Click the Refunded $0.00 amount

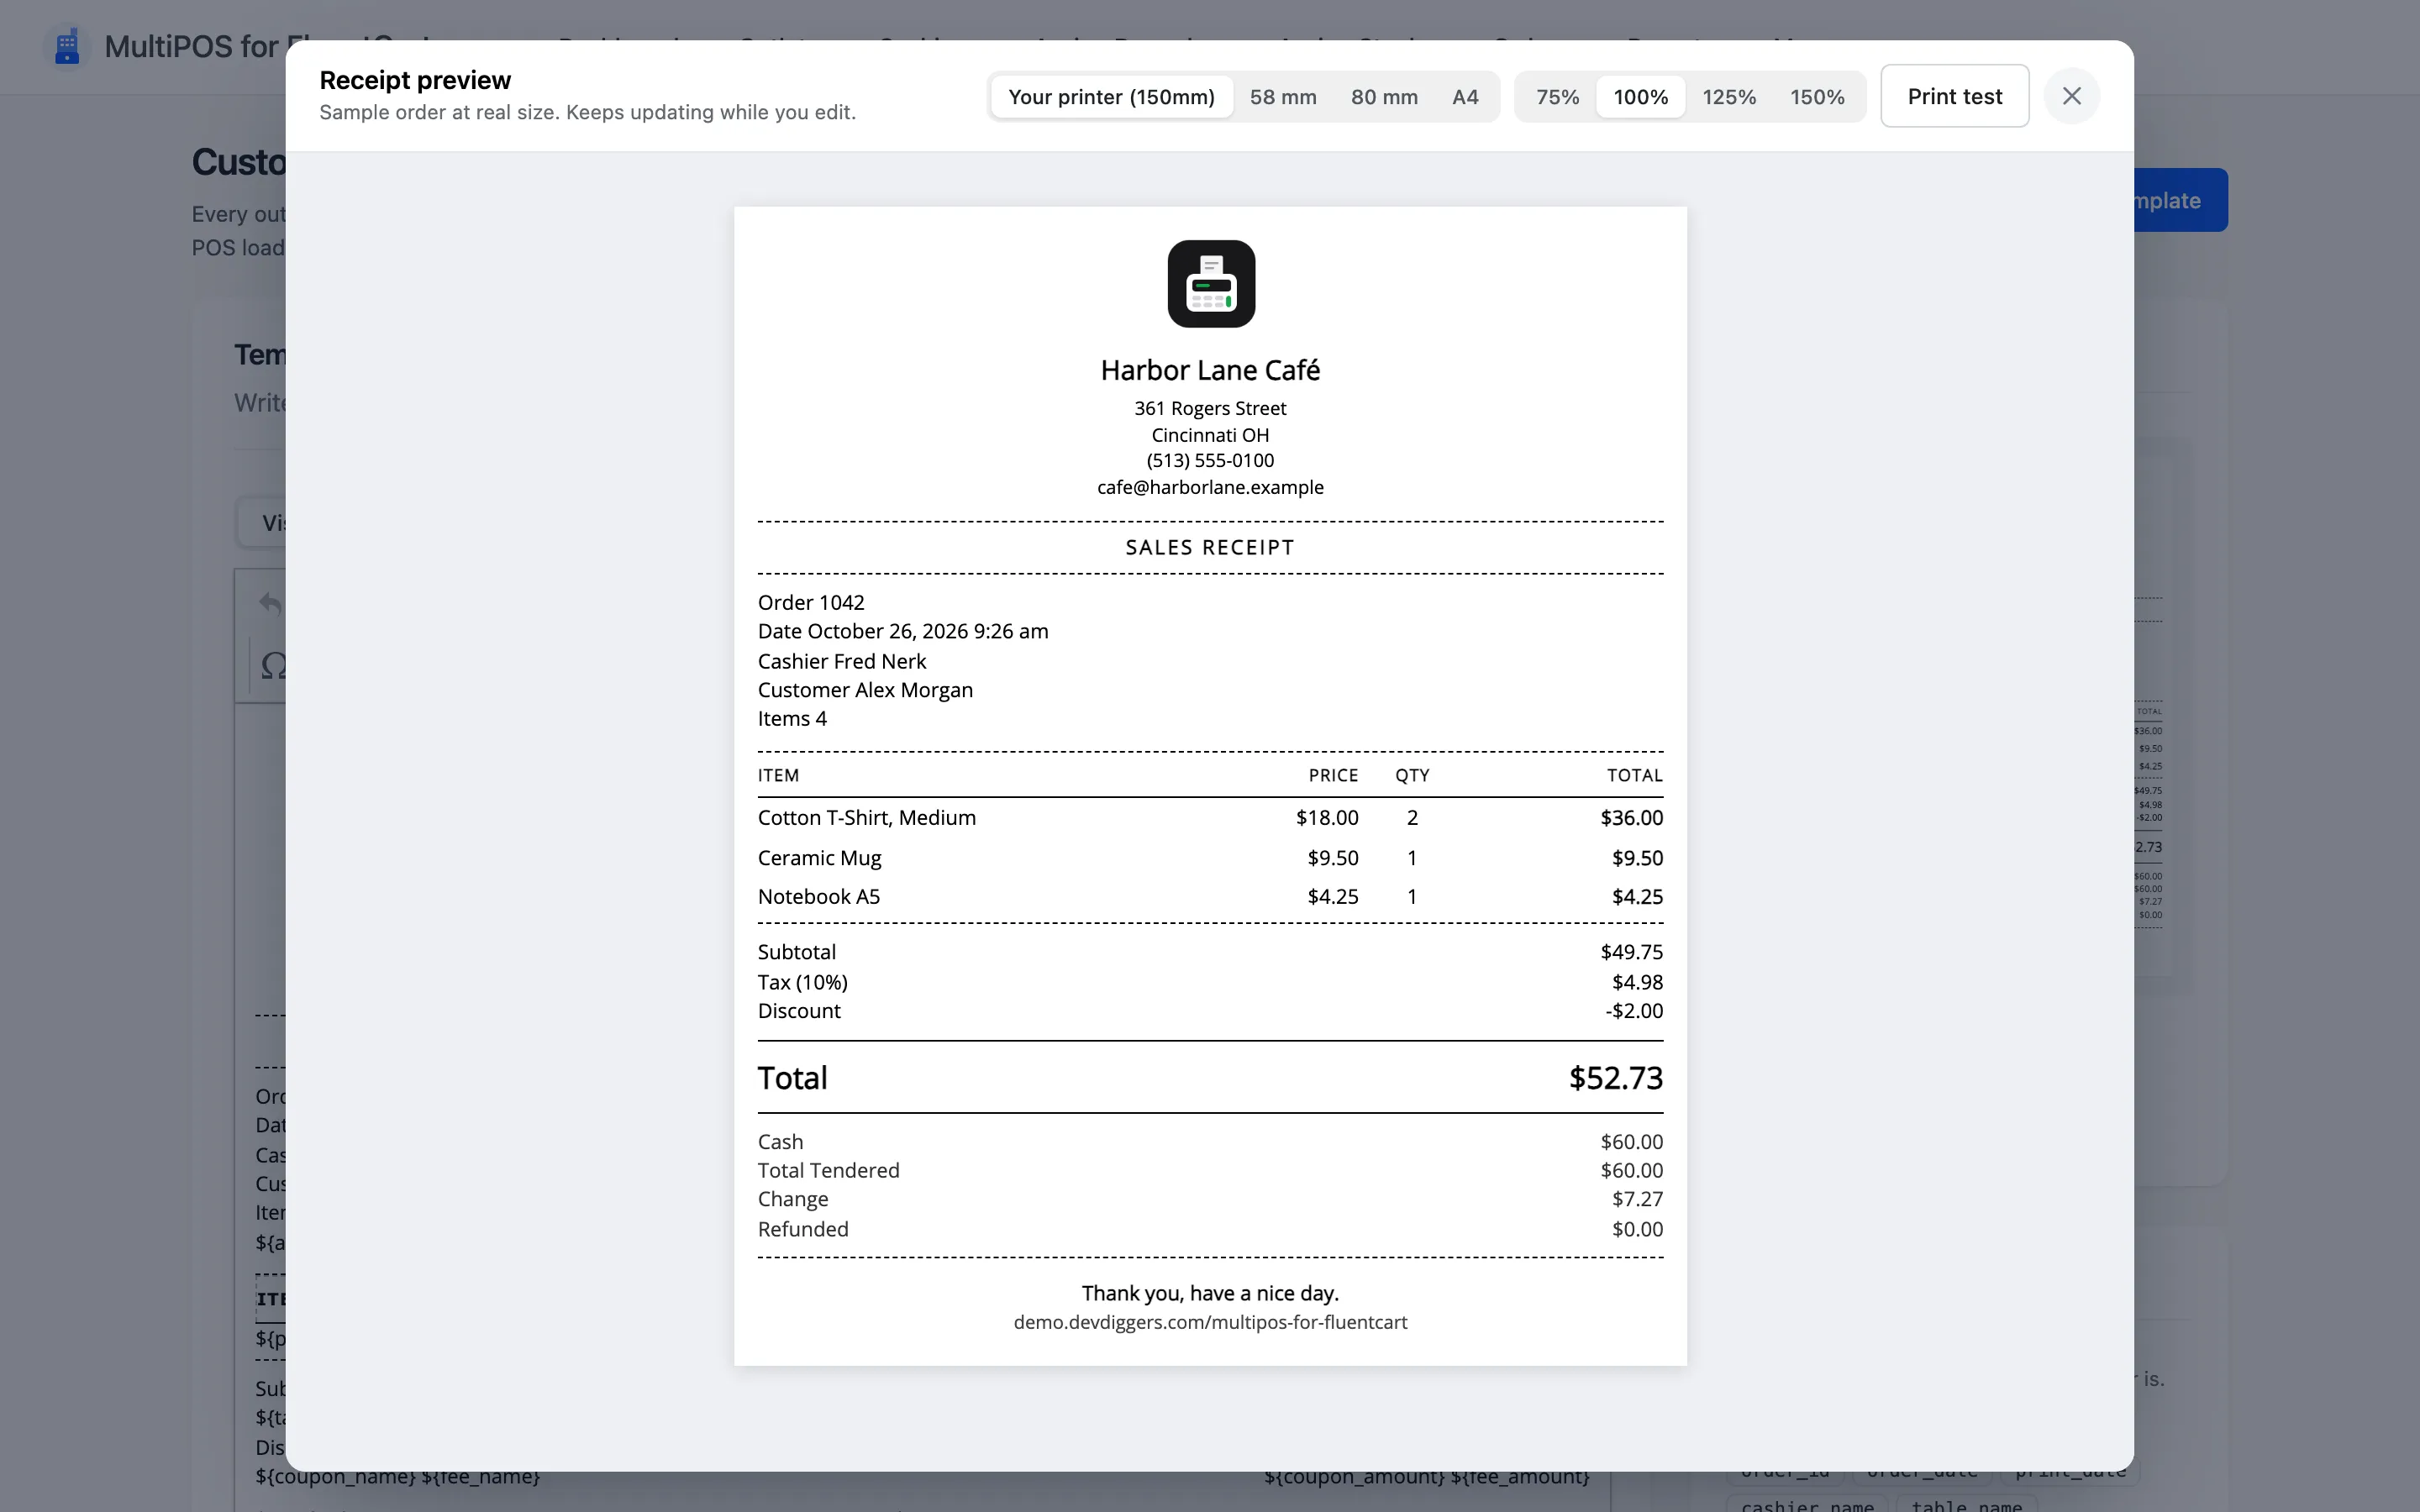point(1637,1229)
